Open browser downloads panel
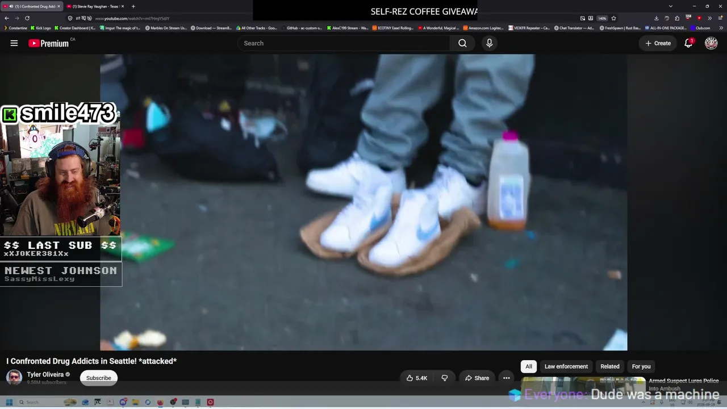727x409 pixels. pyautogui.click(x=656, y=18)
